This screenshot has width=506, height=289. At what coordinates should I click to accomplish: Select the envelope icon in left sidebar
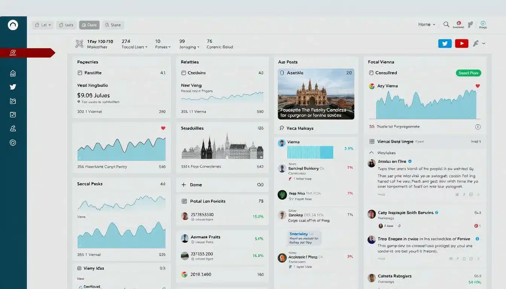click(13, 101)
